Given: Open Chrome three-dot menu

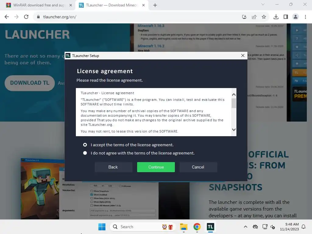Looking at the screenshot, I should [305, 17].
